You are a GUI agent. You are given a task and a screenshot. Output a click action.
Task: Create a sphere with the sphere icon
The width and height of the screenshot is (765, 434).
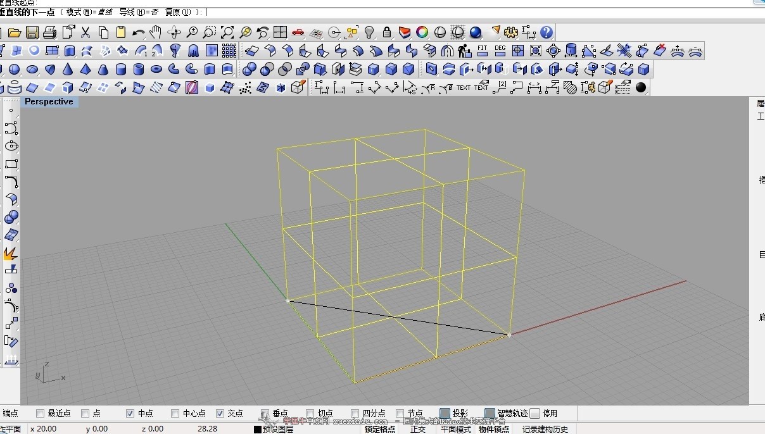pyautogui.click(x=14, y=69)
